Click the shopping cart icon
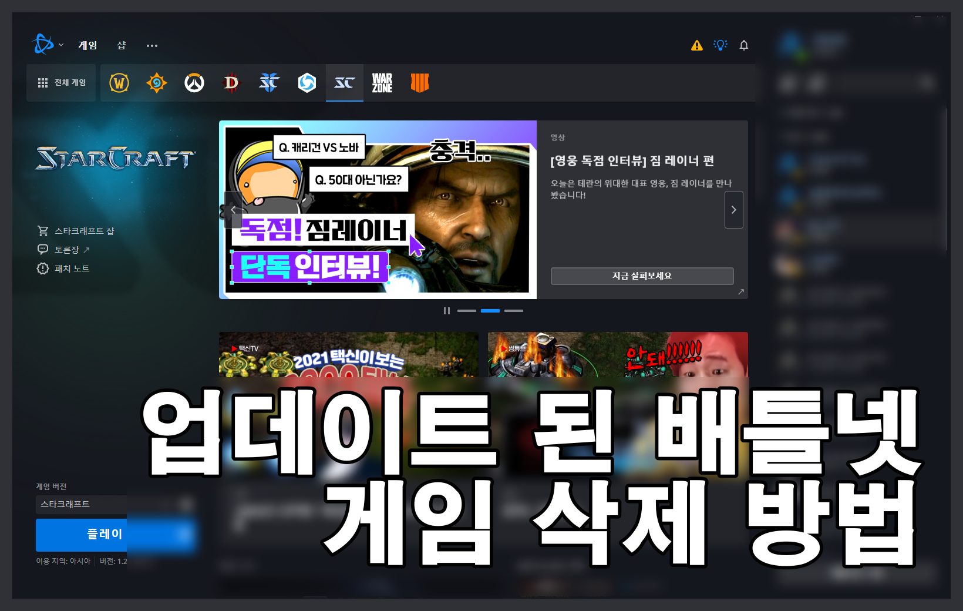 [x=43, y=231]
